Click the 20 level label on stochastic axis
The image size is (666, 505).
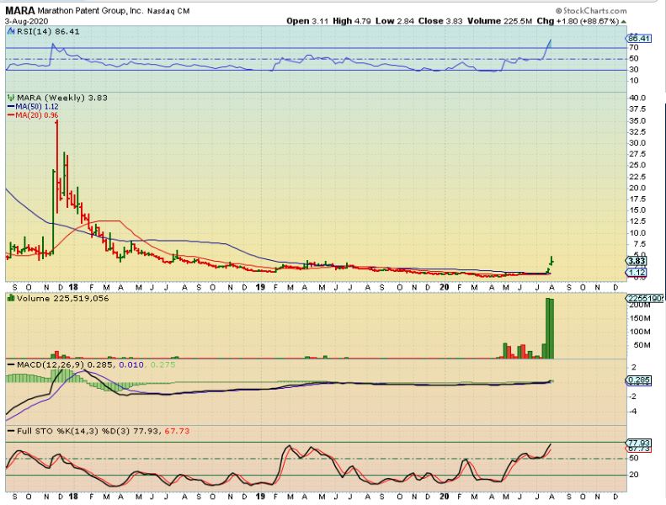click(633, 475)
